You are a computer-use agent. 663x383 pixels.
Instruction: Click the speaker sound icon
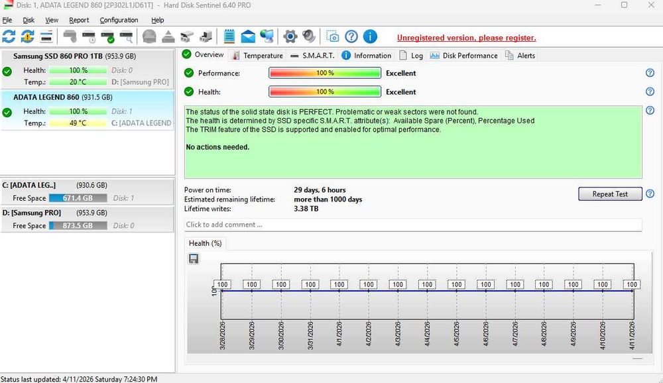pos(309,37)
